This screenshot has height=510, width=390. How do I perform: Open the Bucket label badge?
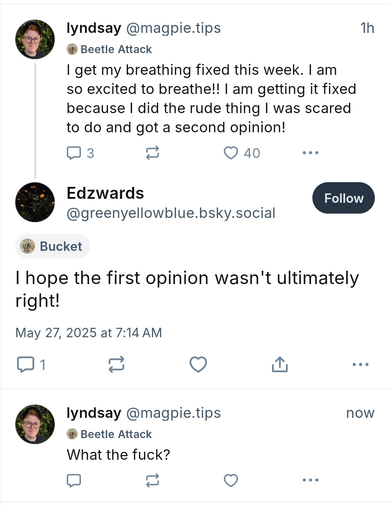tap(52, 246)
